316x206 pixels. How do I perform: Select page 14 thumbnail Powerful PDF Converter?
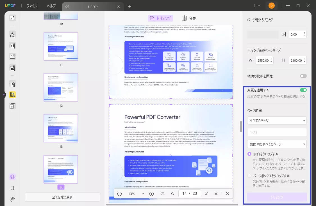click(61, 169)
